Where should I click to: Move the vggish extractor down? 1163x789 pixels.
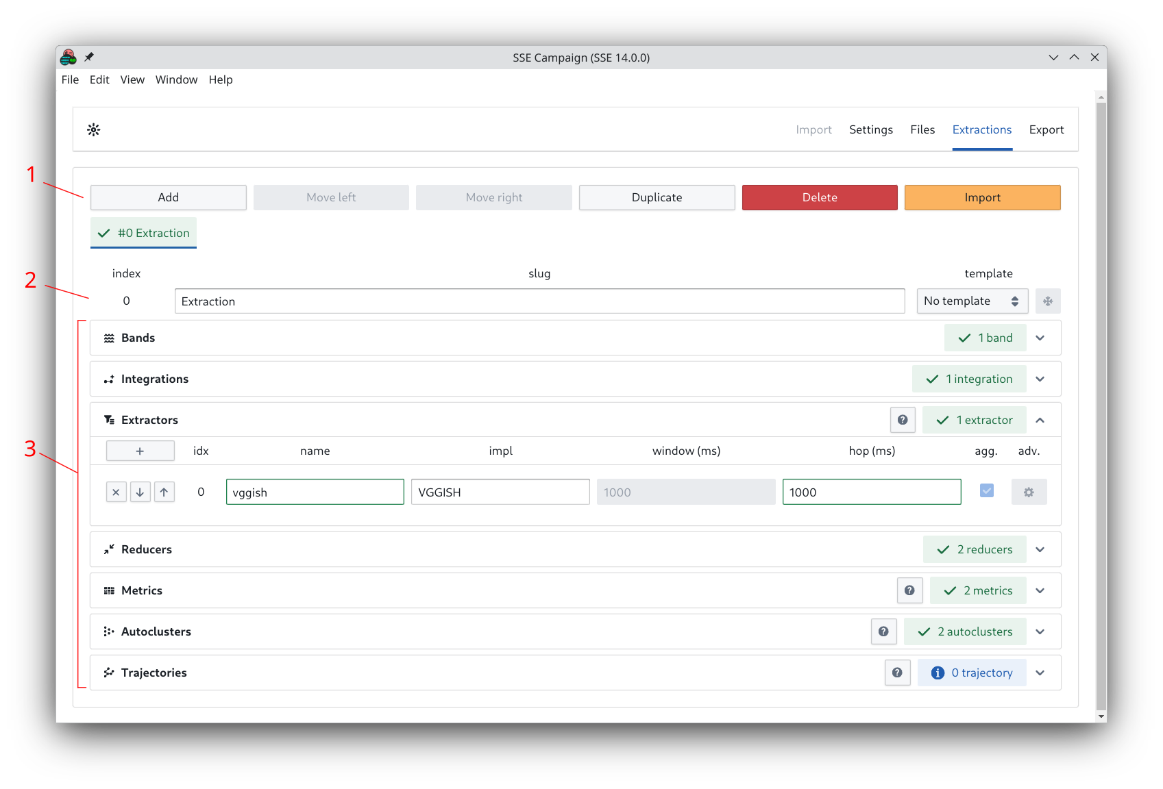pyautogui.click(x=140, y=491)
